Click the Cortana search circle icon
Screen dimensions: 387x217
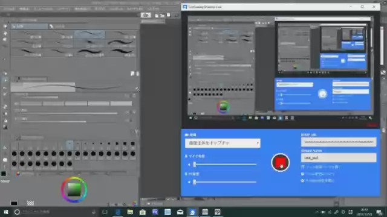click(x=17, y=212)
